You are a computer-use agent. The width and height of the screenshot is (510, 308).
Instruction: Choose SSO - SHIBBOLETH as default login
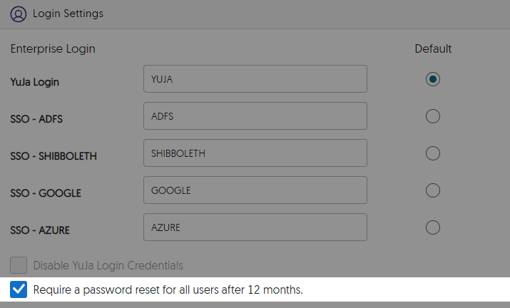[432, 153]
